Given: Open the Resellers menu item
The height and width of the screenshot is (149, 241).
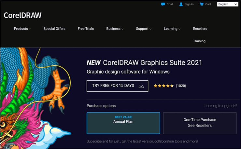Looking at the screenshot, I should [x=200, y=29].
